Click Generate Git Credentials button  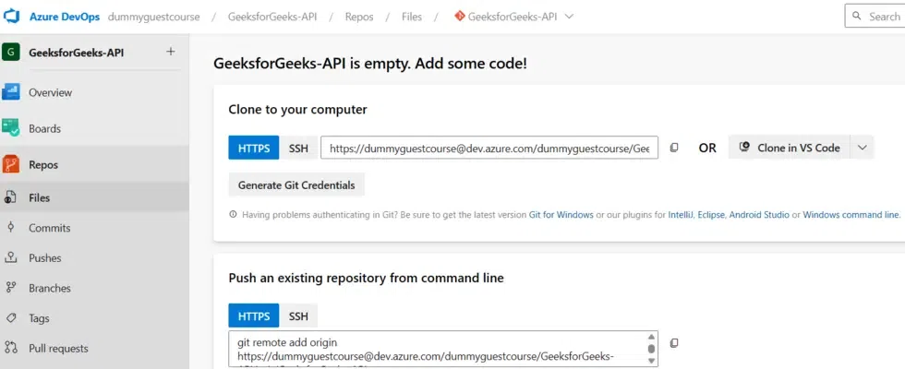(296, 185)
